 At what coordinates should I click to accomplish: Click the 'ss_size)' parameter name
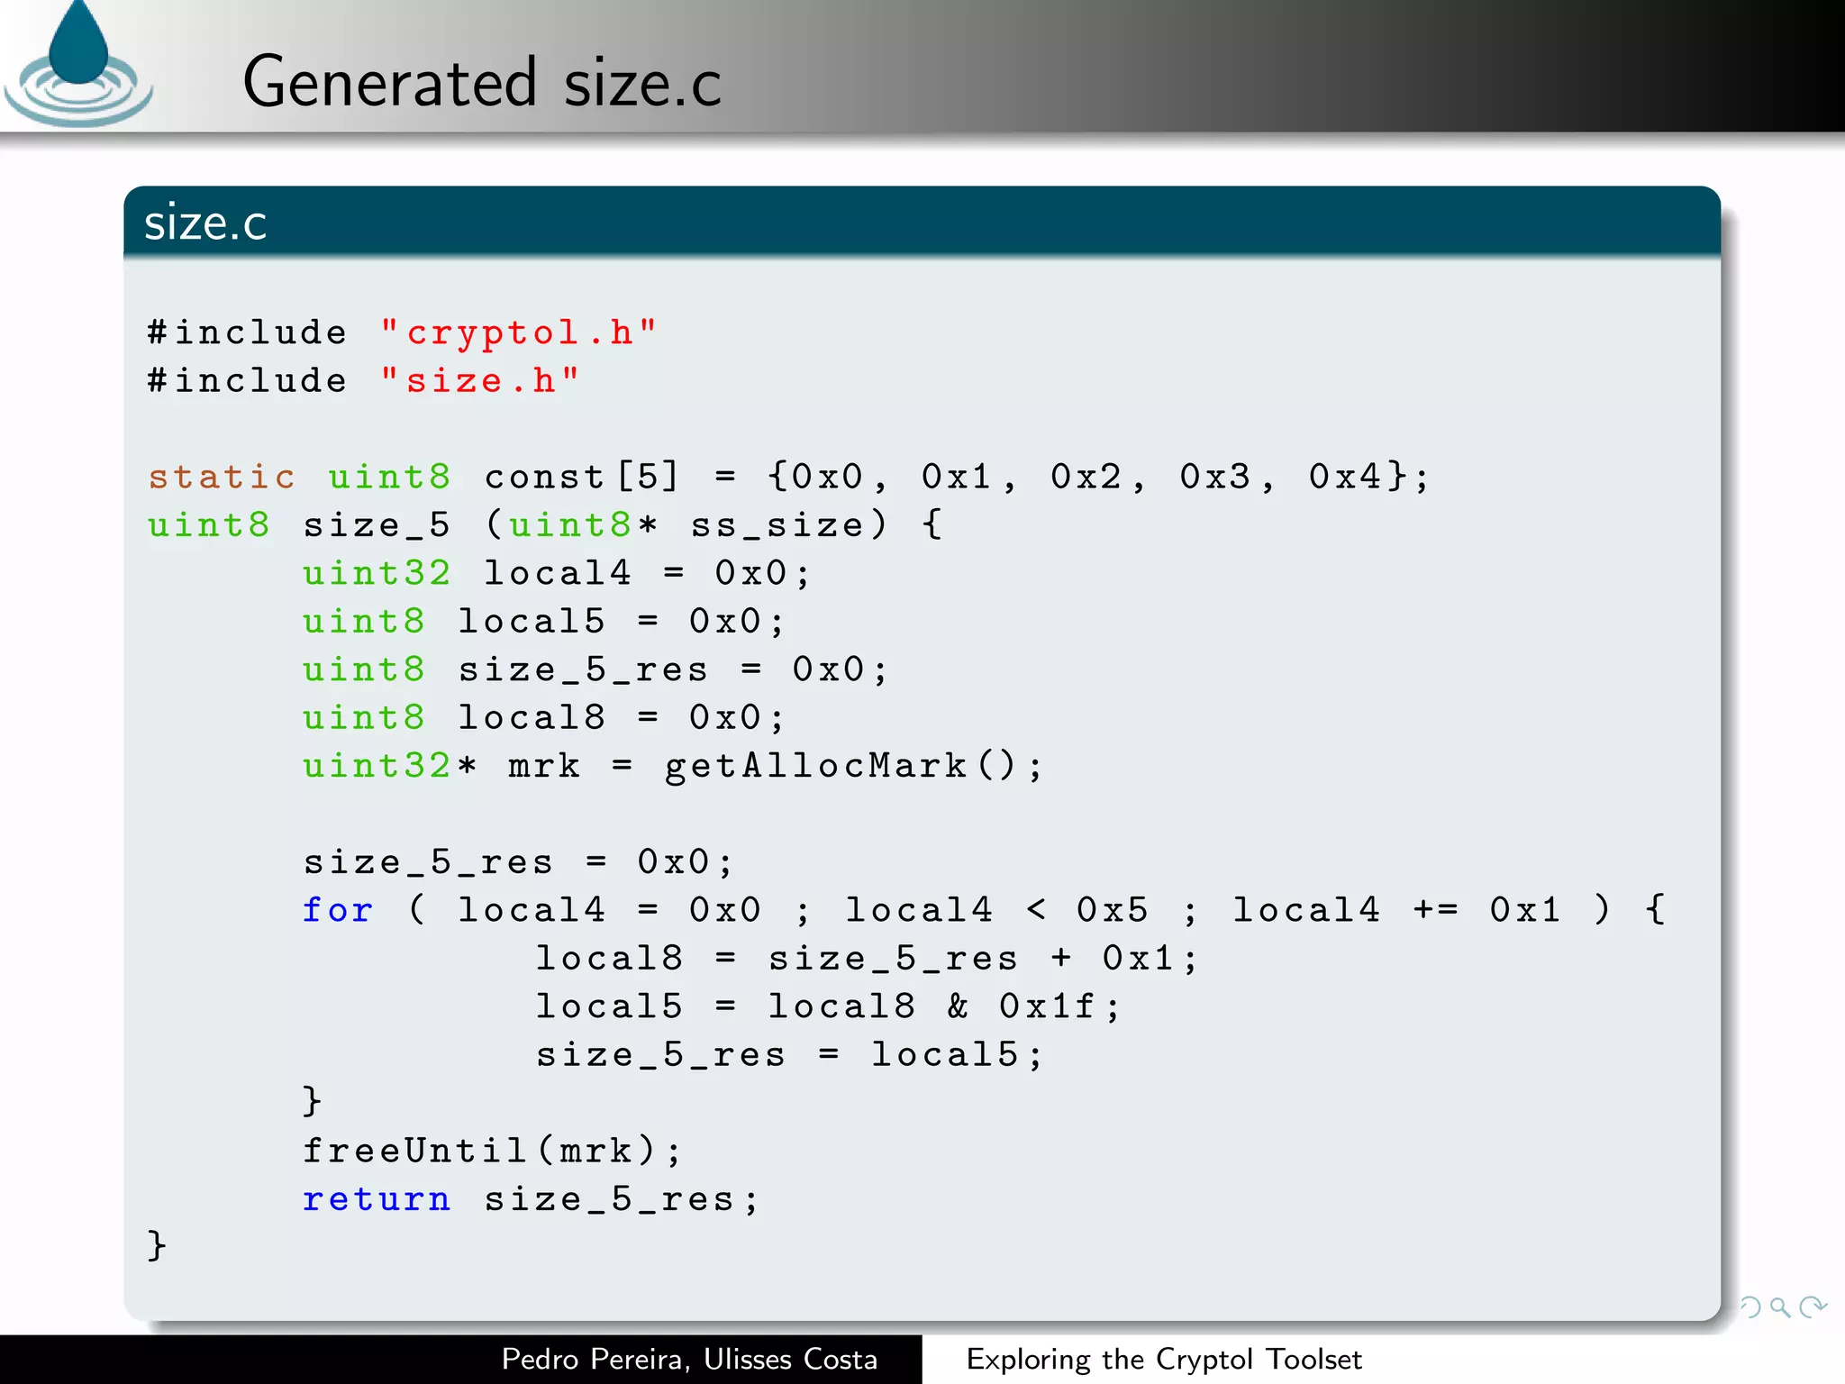[x=789, y=525]
